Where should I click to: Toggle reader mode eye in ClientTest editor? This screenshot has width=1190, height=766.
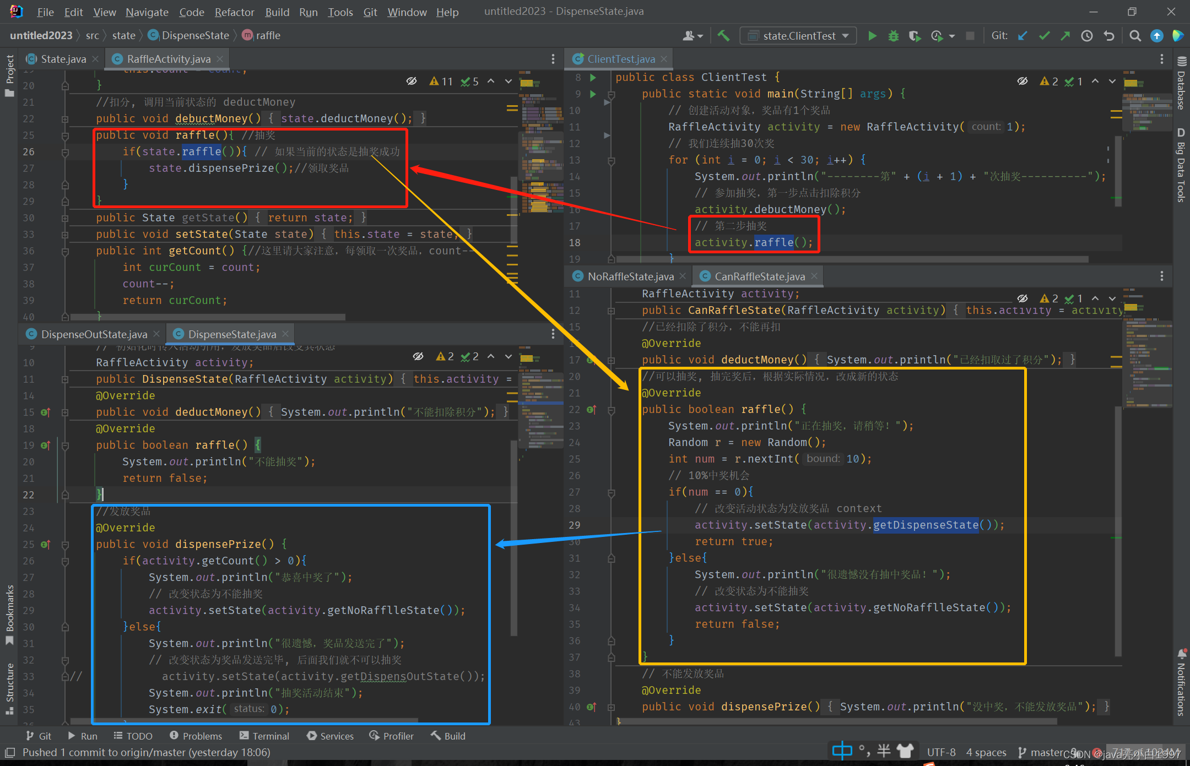click(1023, 82)
